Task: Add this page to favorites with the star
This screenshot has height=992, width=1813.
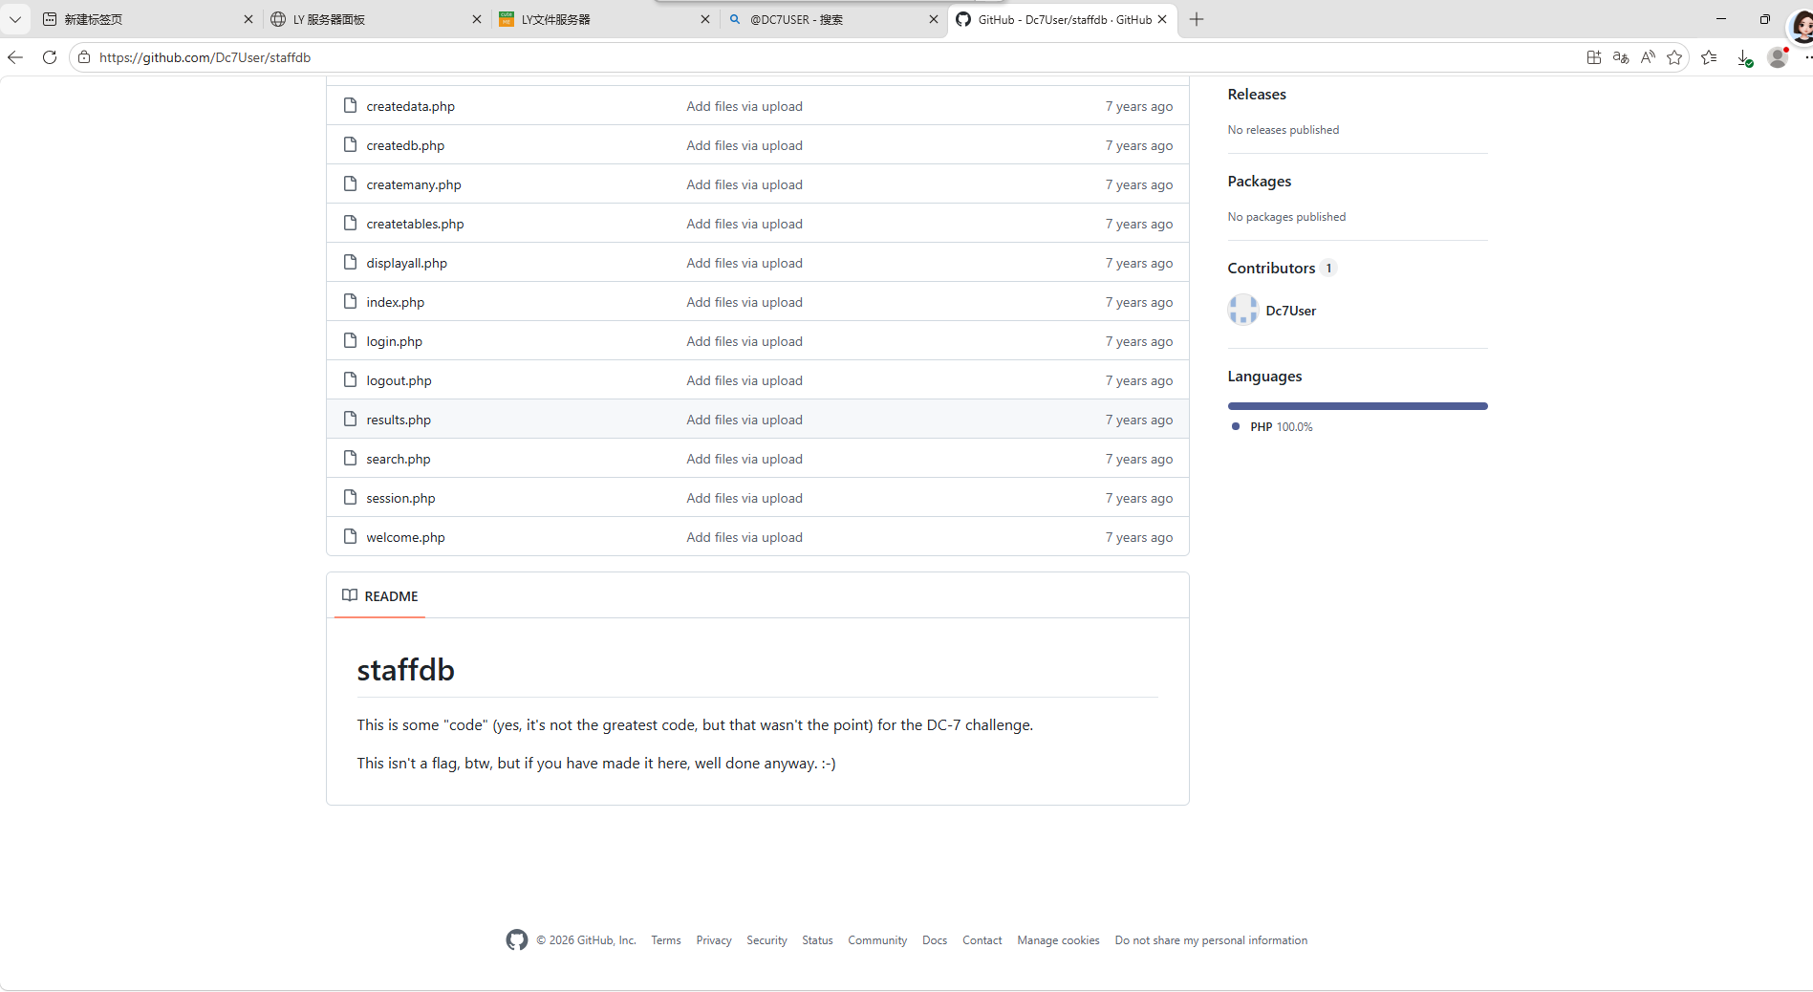Action: point(1674,57)
